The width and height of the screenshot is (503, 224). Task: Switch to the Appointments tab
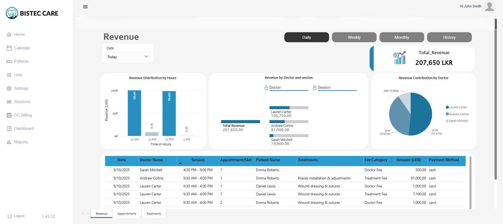(127, 214)
